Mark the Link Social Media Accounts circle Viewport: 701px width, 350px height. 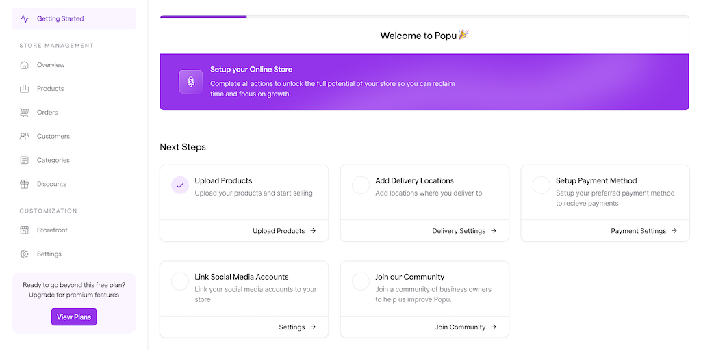click(180, 282)
